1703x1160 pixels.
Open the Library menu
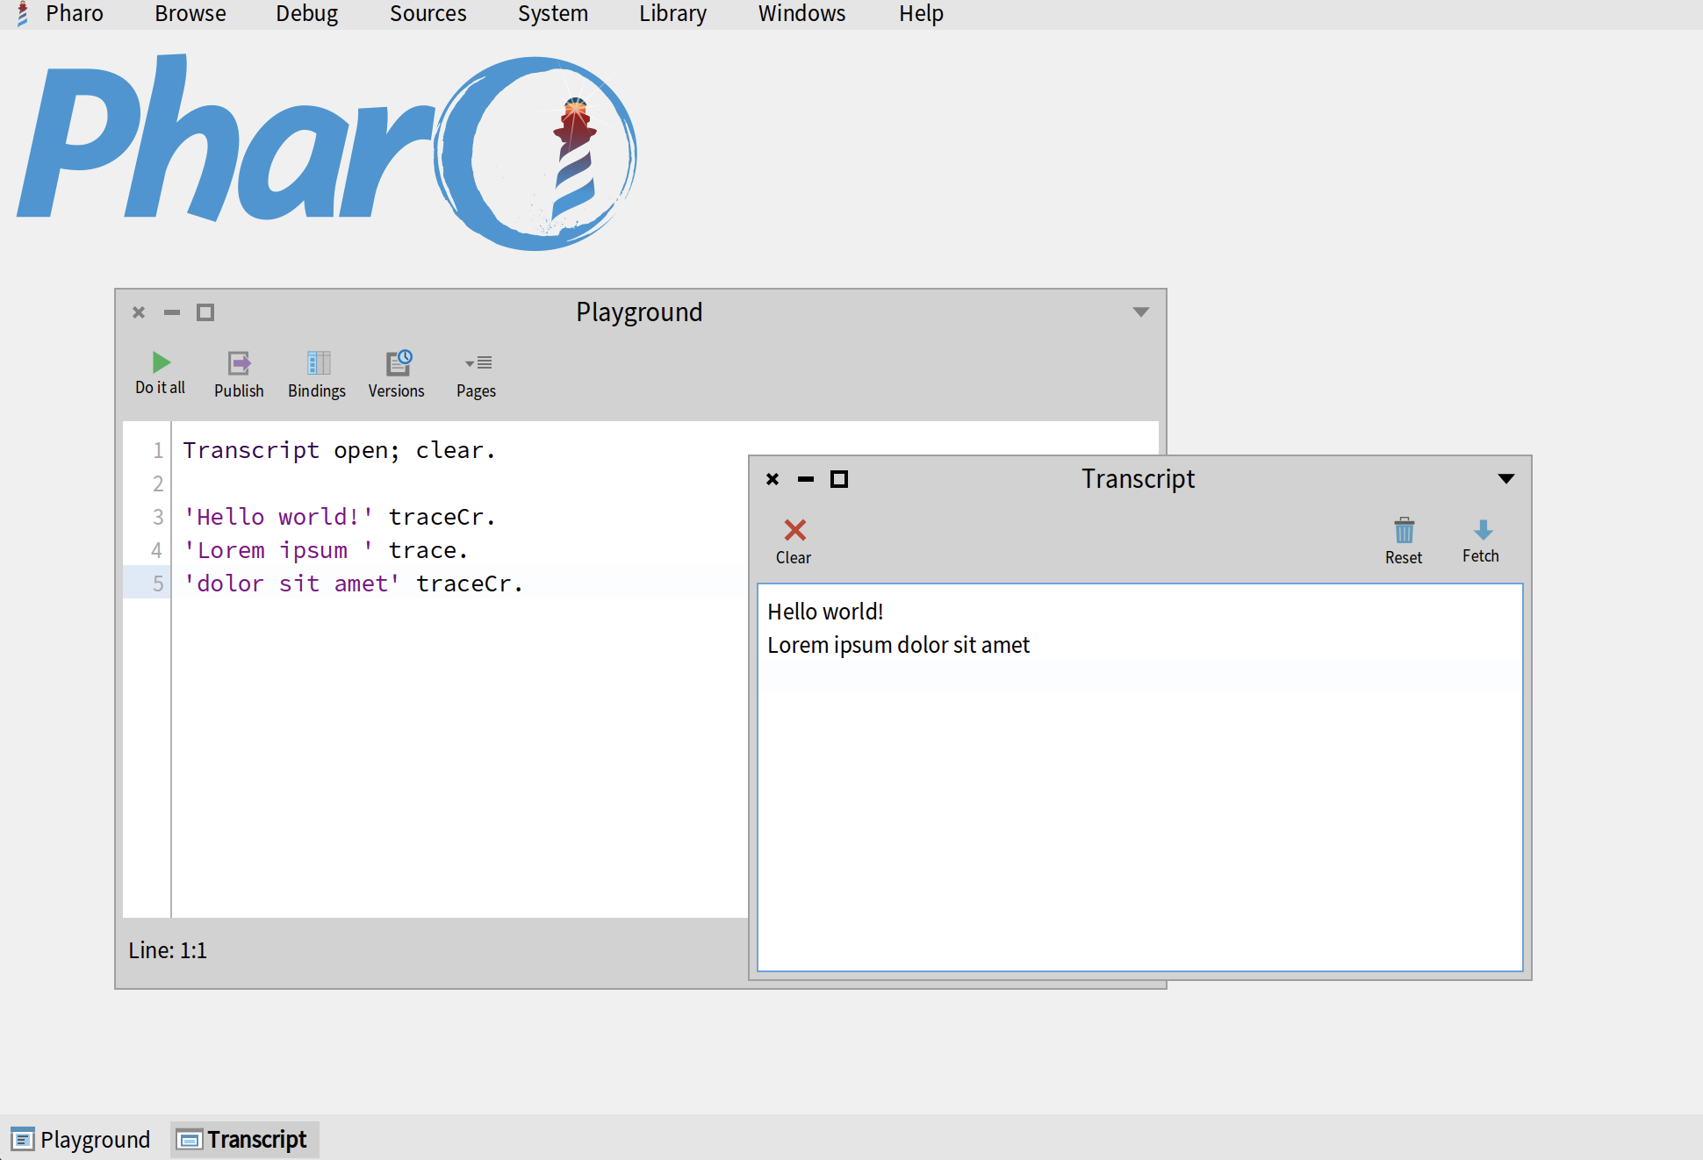point(672,14)
